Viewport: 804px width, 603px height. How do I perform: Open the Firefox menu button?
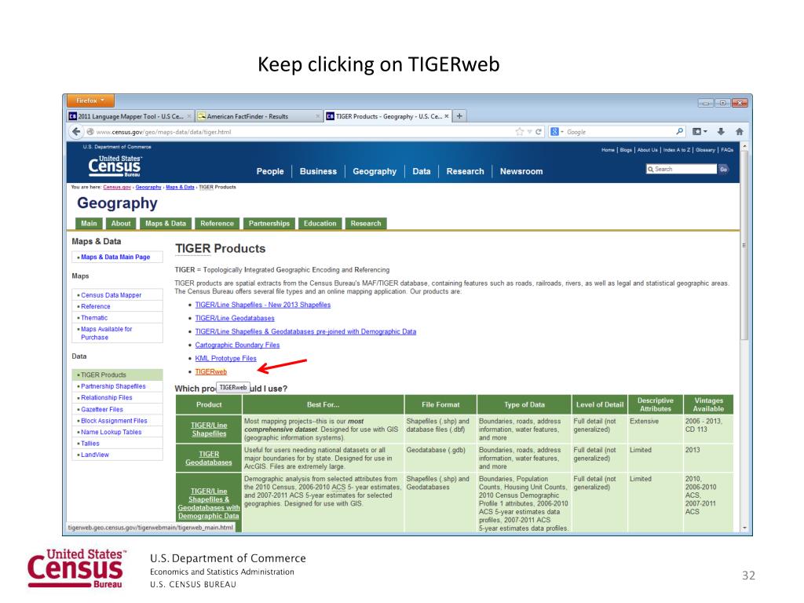click(90, 100)
